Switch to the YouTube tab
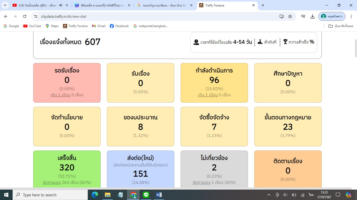The image size is (357, 200). [37, 5]
